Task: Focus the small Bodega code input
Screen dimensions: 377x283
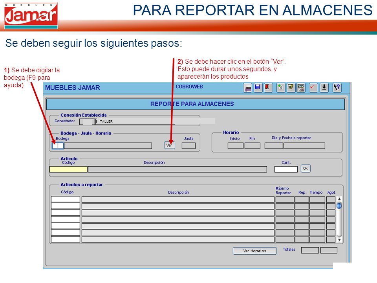Action: click(58, 145)
